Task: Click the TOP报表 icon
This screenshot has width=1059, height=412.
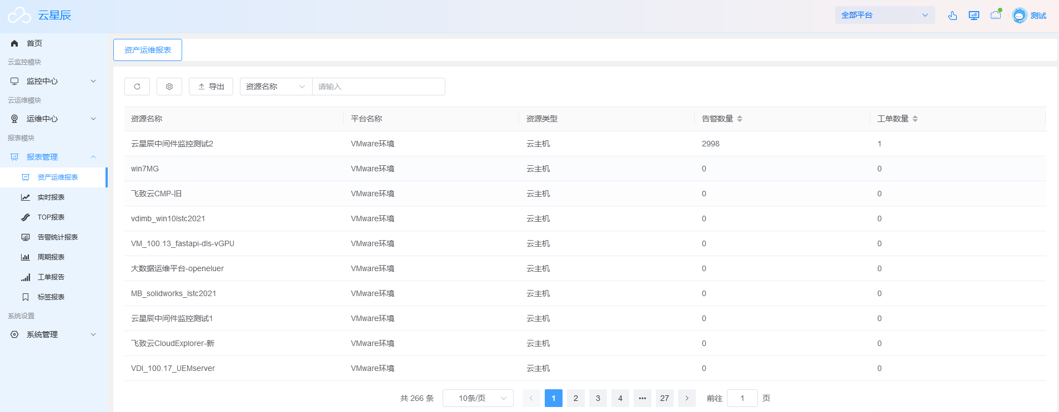Action: 26,217
